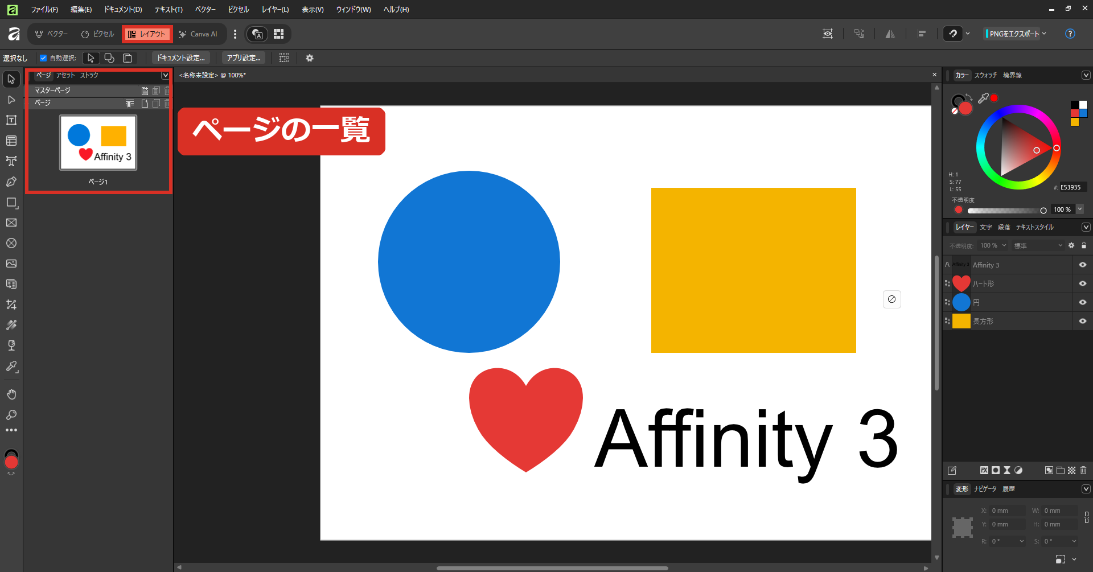Open the Canva AI button
Image resolution: width=1093 pixels, height=572 pixels.
(x=198, y=34)
